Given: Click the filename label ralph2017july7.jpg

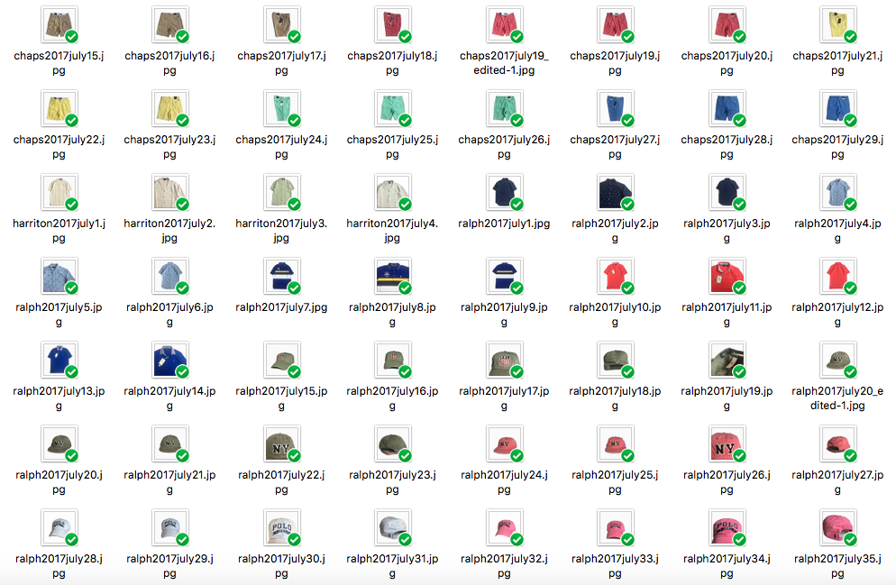Looking at the screenshot, I should tap(282, 307).
